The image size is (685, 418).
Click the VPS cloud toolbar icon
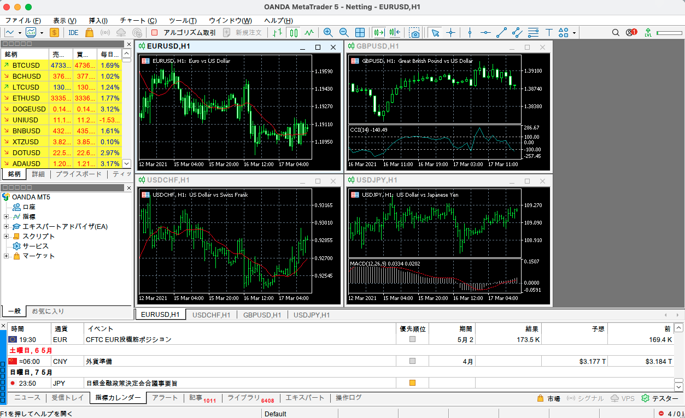[121, 33]
